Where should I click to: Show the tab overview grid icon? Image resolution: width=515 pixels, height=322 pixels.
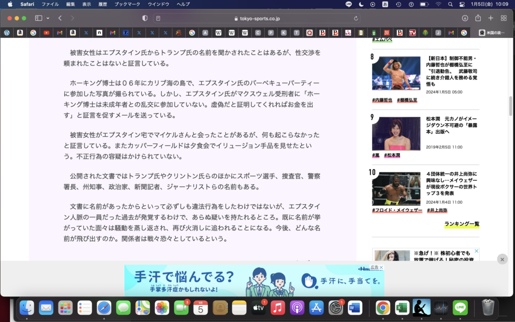pos(503,18)
